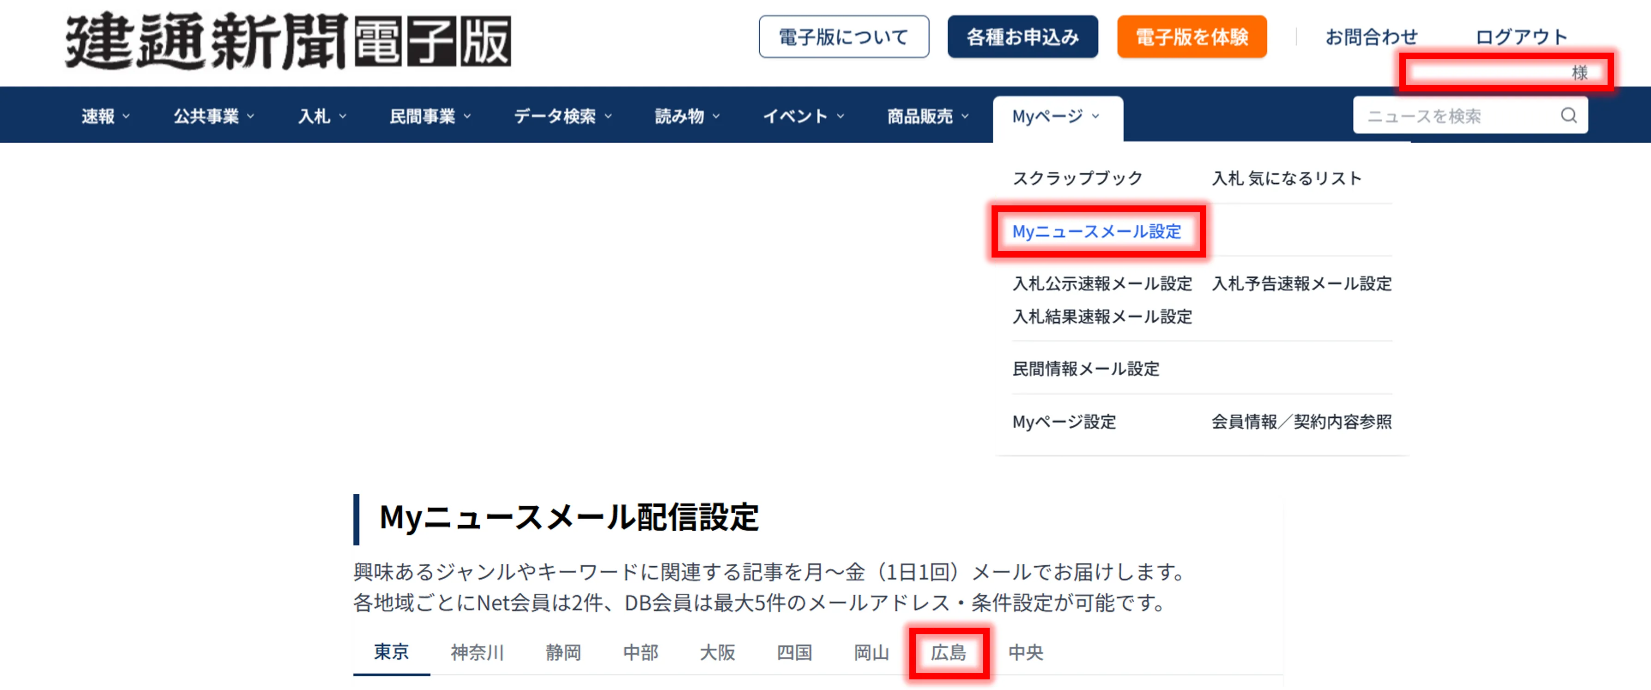Screen dimensions: 1651x690
Task: Switch to the 神奈川 tab
Action: click(477, 652)
